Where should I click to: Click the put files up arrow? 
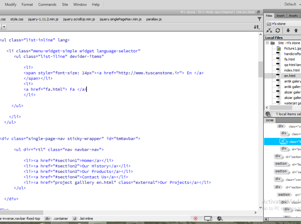[296, 31]
